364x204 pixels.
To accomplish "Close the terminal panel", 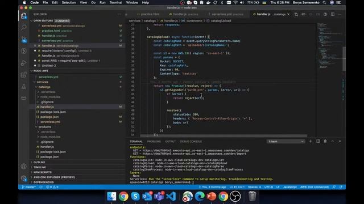I will click(x=340, y=141).
